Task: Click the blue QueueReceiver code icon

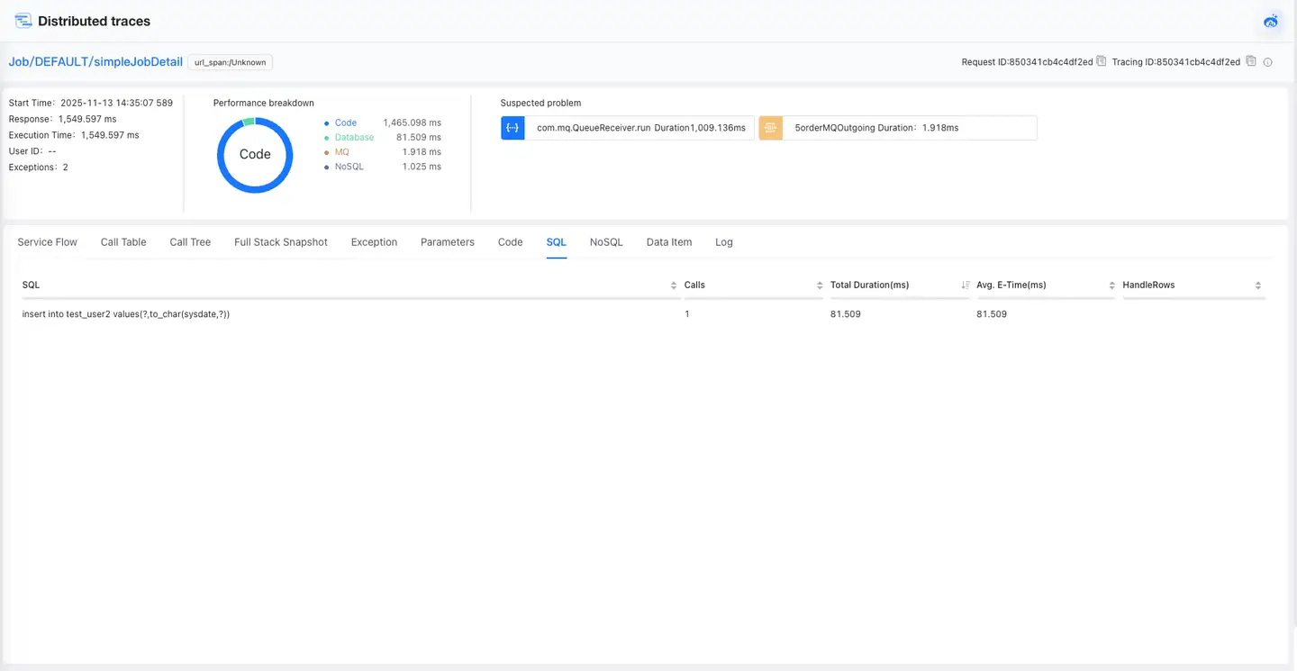Action: point(512,128)
